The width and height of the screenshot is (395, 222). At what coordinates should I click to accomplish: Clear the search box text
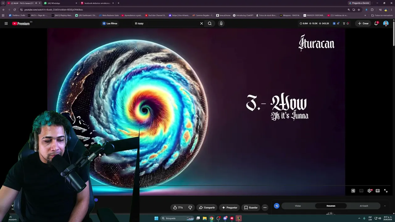tap(202, 23)
